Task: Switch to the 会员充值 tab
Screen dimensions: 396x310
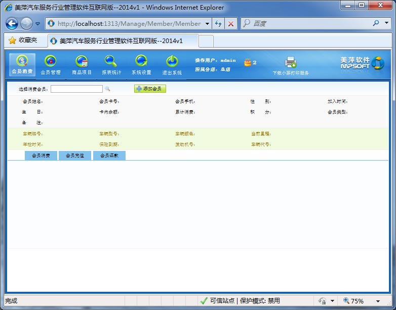Action: pos(75,156)
